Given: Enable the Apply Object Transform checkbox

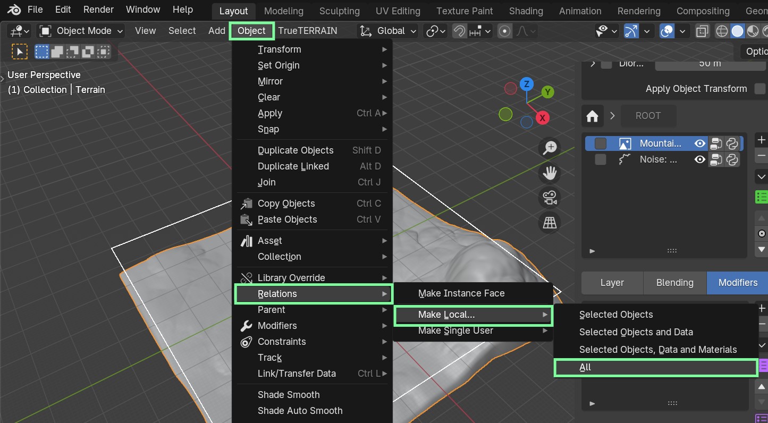Looking at the screenshot, I should (x=760, y=89).
